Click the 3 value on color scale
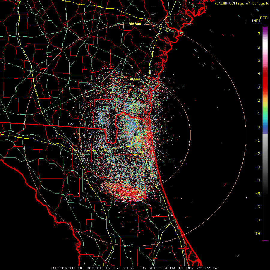270x270 pixels. point(259,87)
